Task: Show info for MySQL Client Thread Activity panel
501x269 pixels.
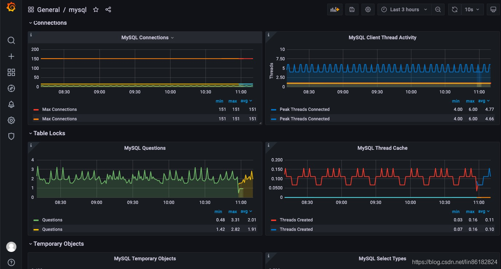Action: (x=269, y=35)
